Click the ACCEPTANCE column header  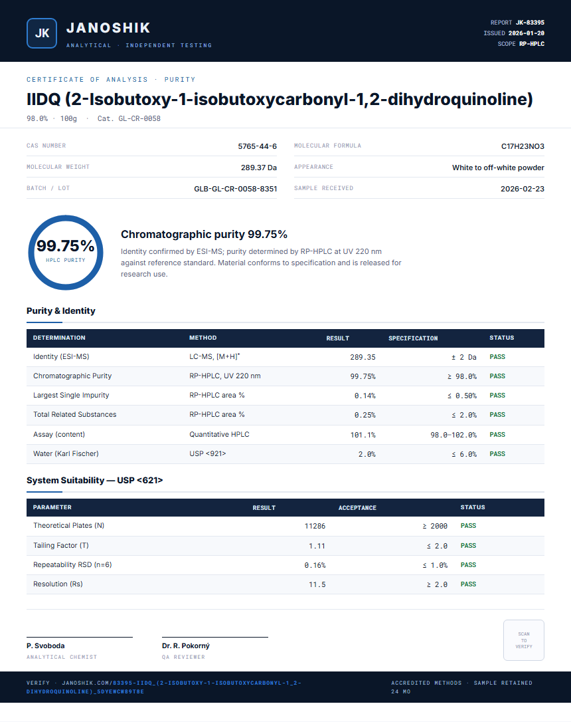[357, 507]
